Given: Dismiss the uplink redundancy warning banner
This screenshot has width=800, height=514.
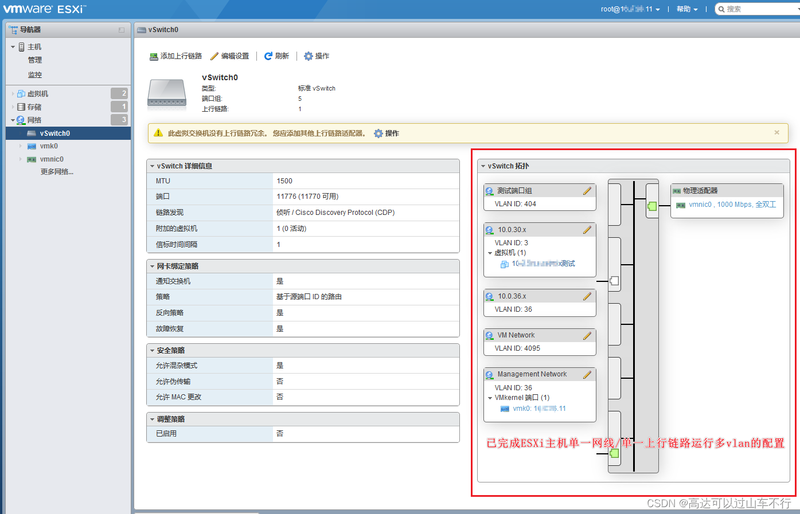Looking at the screenshot, I should coord(776,132).
